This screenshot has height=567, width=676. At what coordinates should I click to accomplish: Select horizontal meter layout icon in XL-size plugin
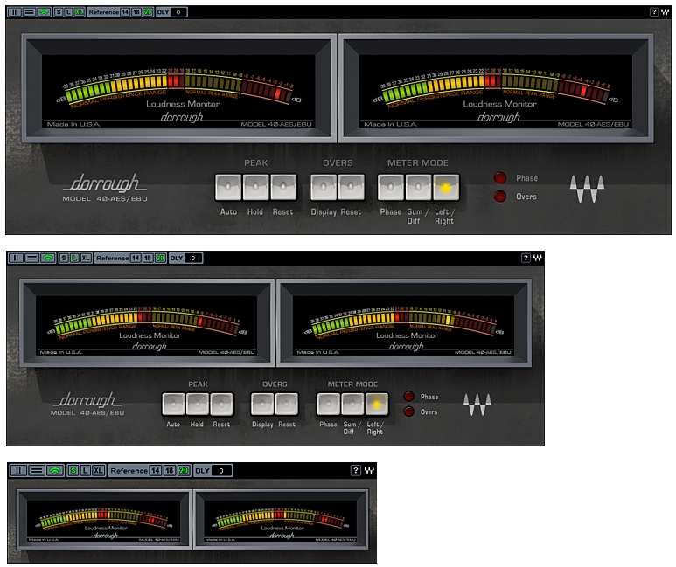pos(29,12)
